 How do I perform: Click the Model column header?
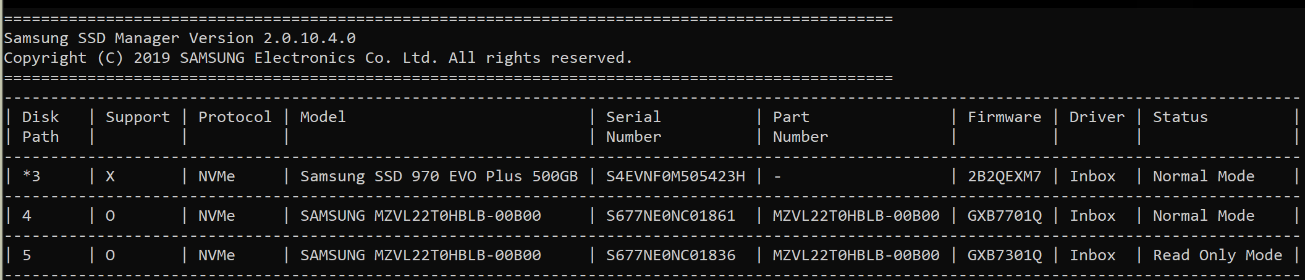323,117
